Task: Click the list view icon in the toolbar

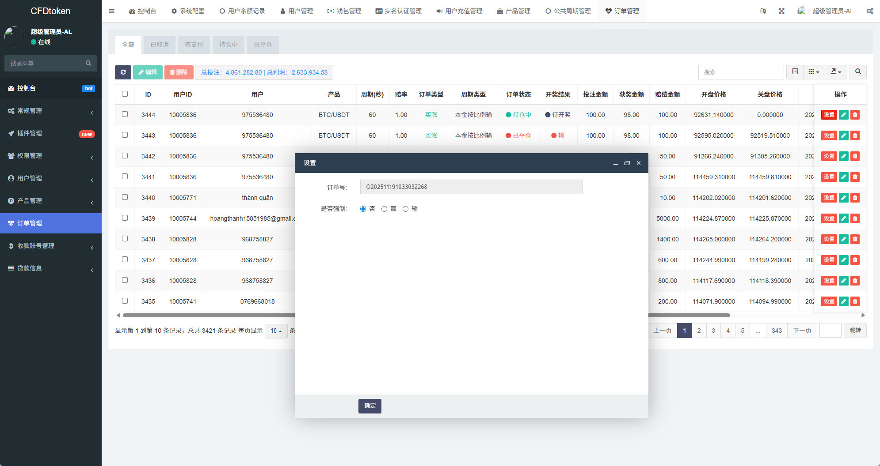Action: pyautogui.click(x=794, y=72)
